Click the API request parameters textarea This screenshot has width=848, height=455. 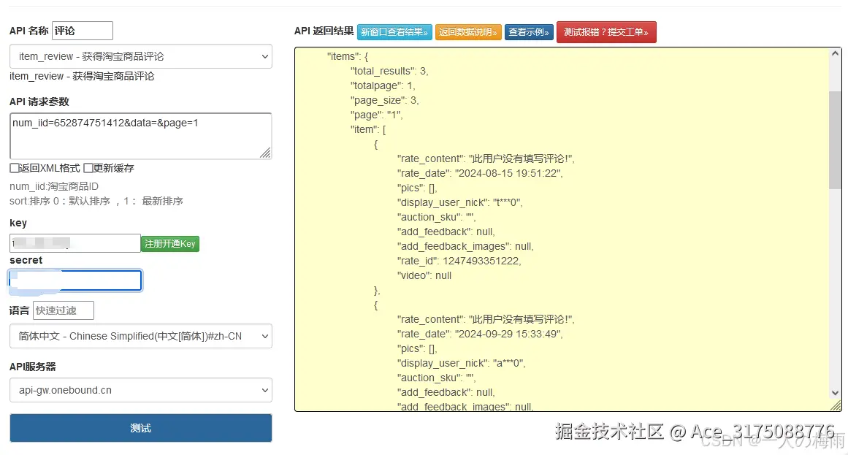click(x=140, y=134)
